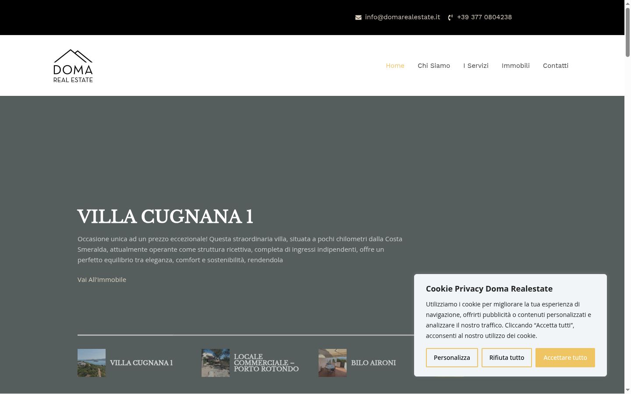Viewport: 631px width, 394px height.
Task: Click the scrollbar down arrow
Action: (627, 390)
